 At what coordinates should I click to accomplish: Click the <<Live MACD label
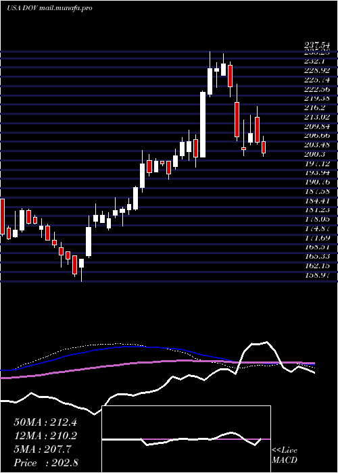click(x=285, y=455)
